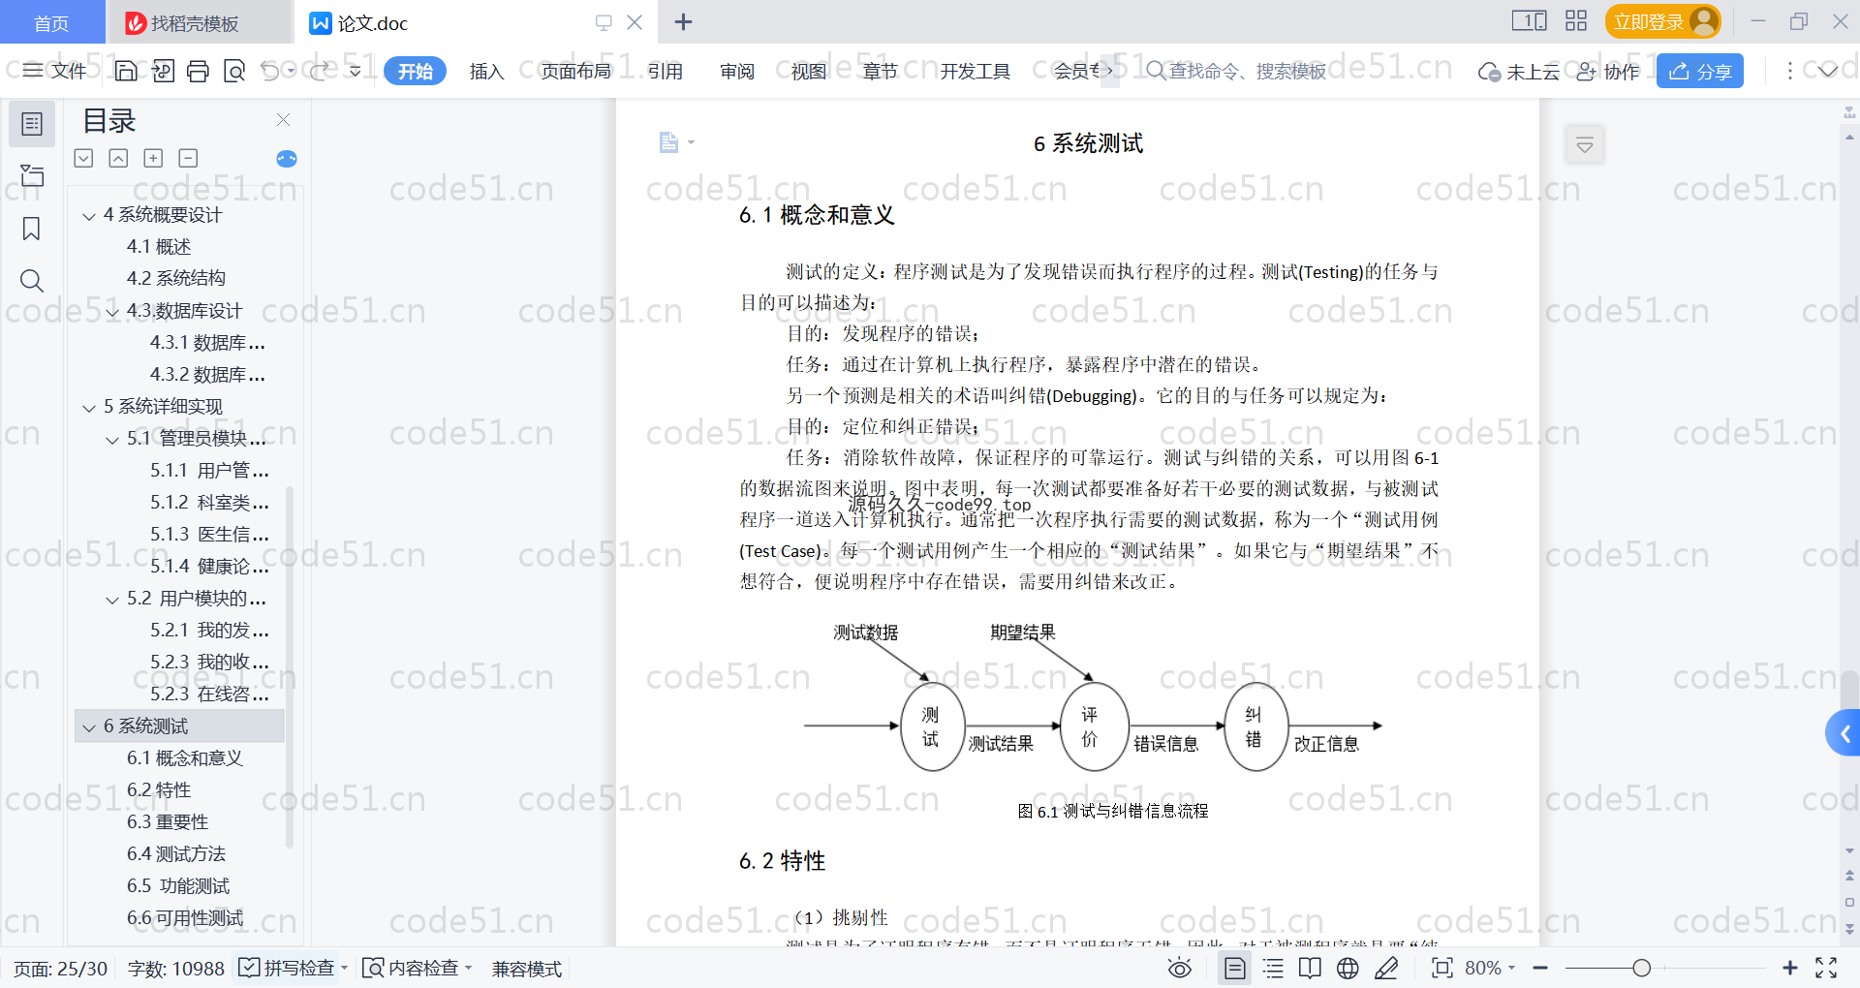Select the 章节 ribbon tab
This screenshot has width=1860, height=988.
880,71
